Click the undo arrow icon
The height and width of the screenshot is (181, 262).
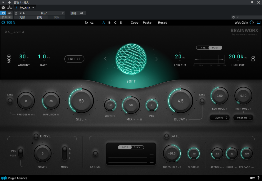(x=86, y=23)
